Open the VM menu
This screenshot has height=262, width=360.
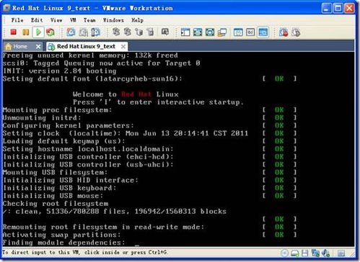73,20
